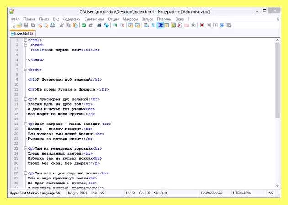Open the user defined language panel icon
288x205 pixels.
click(166, 25)
